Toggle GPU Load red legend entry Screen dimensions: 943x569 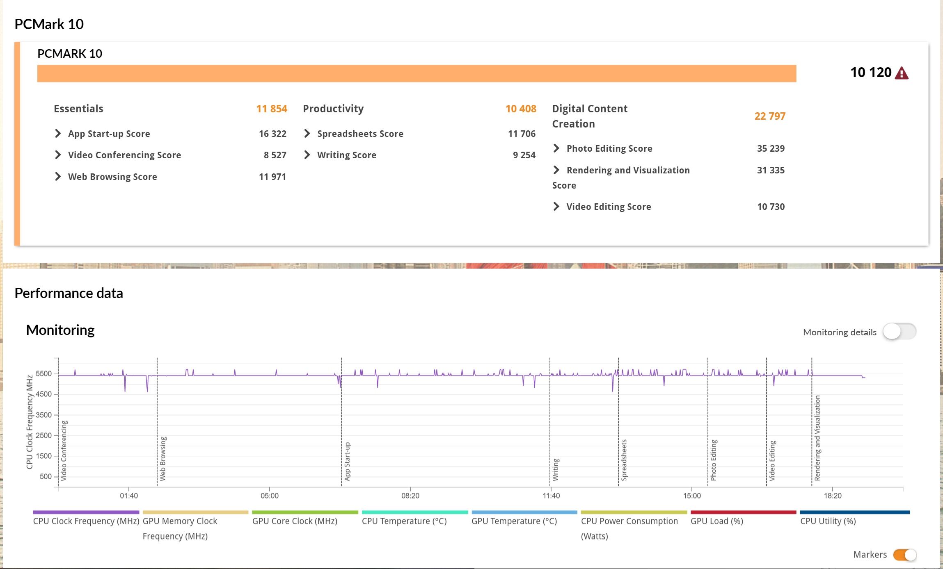click(744, 519)
